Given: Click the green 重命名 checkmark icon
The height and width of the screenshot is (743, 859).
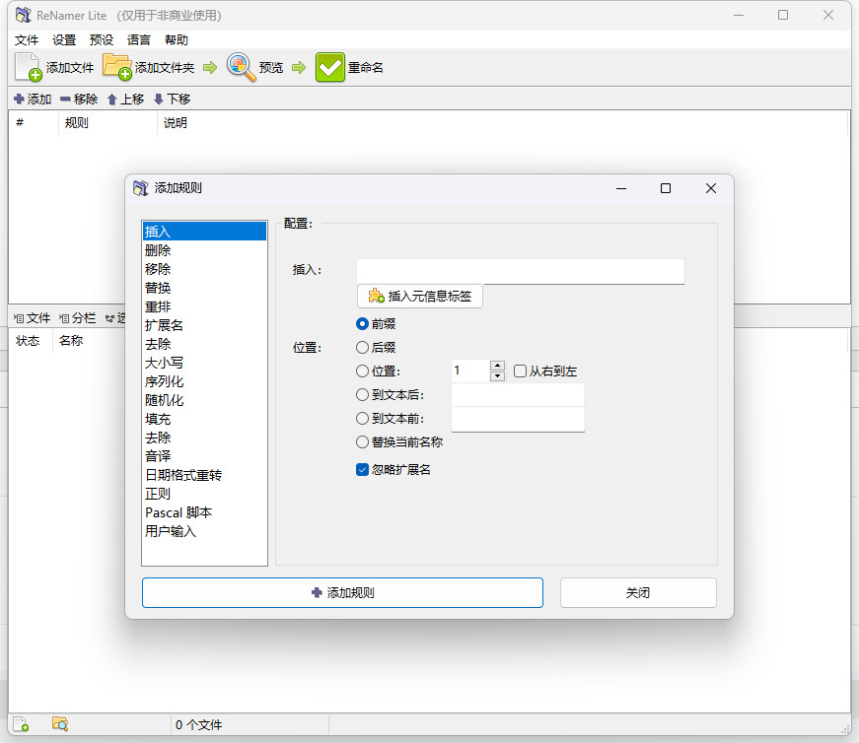Looking at the screenshot, I should [x=330, y=67].
